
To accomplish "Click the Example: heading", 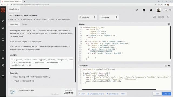I will point(13,55).
